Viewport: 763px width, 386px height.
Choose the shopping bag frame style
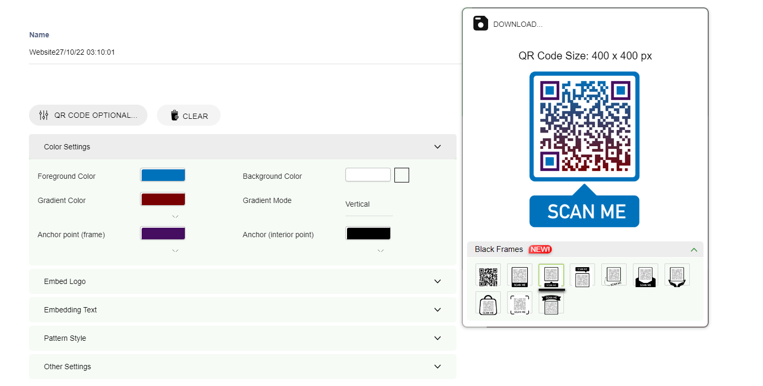pos(488,304)
